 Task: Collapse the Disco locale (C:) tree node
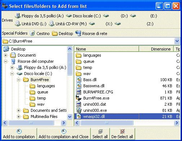[12, 74]
